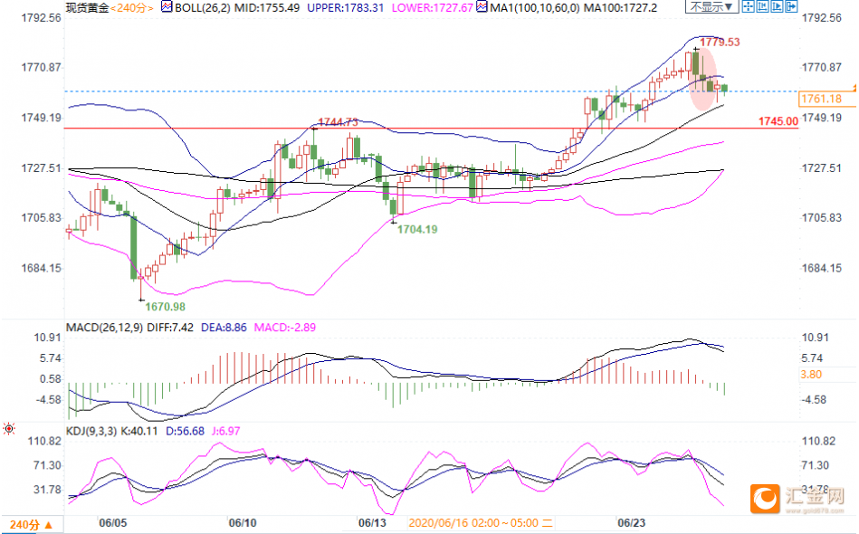859x534 pixels.
Task: Click the 1684.15 left price axis label
Action: click(x=41, y=269)
